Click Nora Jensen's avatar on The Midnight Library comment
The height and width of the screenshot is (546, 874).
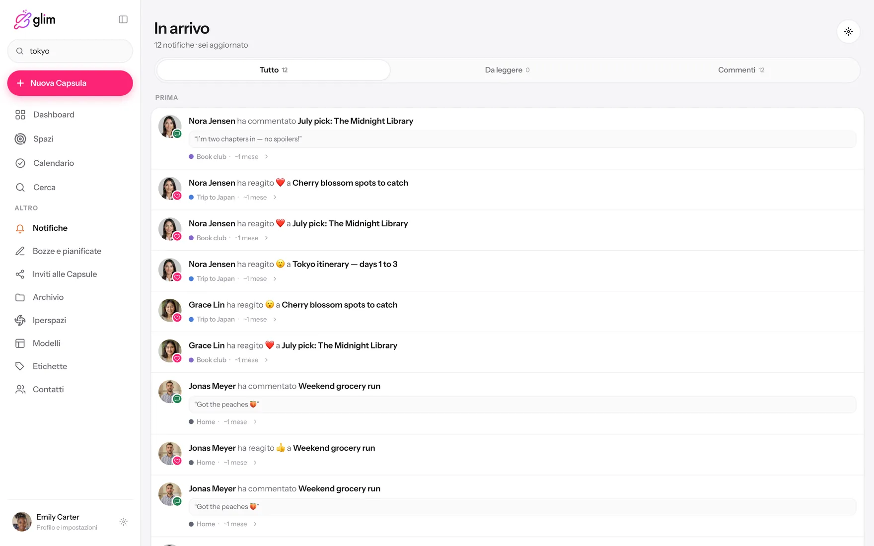click(x=170, y=127)
